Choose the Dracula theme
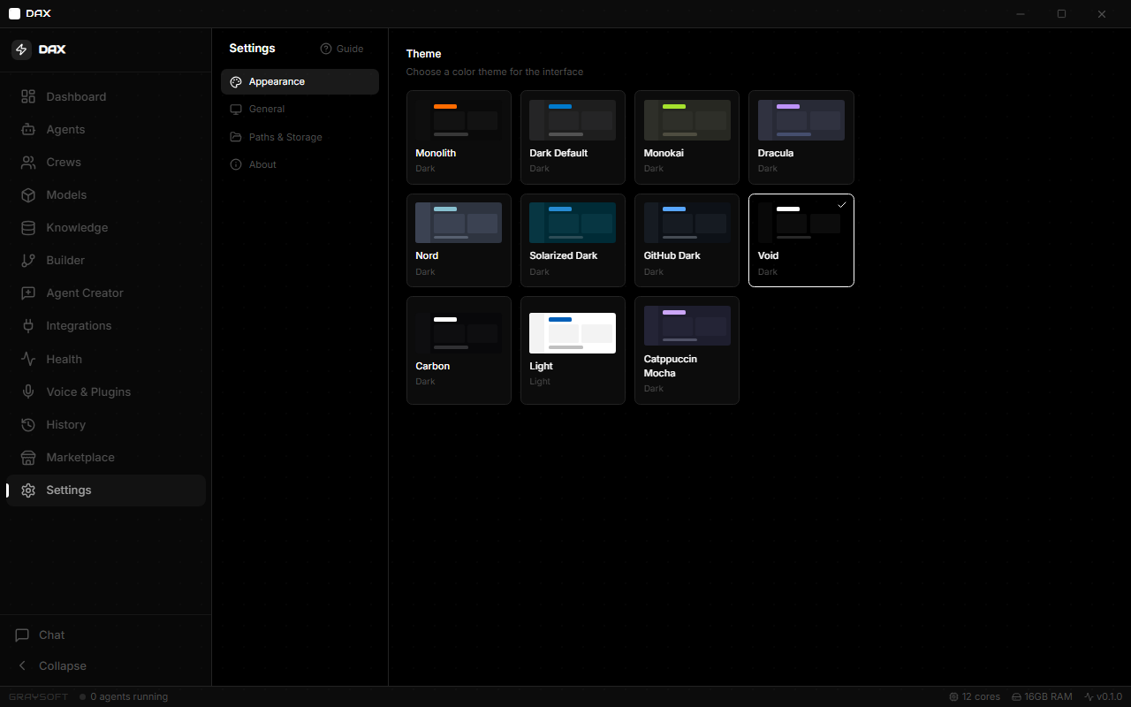The height and width of the screenshot is (707, 1131). point(801,137)
